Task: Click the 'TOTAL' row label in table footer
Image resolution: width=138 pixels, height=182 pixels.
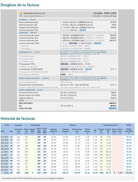Action: point(6,173)
